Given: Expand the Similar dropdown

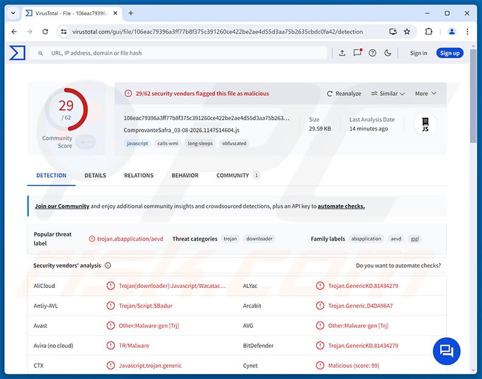Looking at the screenshot, I should 387,93.
